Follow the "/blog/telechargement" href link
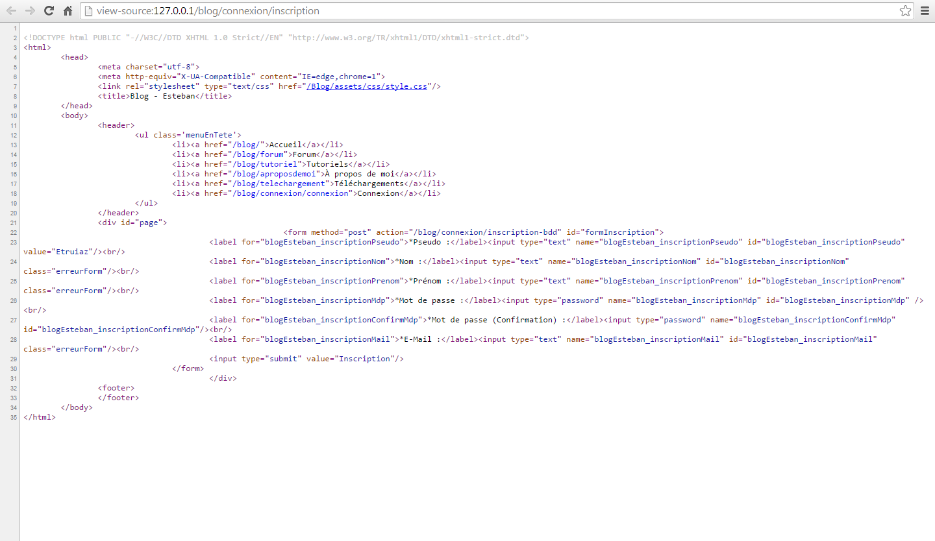The image size is (935, 541). 278,184
